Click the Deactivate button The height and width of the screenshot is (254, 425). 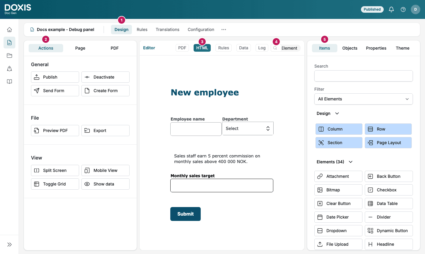click(105, 77)
